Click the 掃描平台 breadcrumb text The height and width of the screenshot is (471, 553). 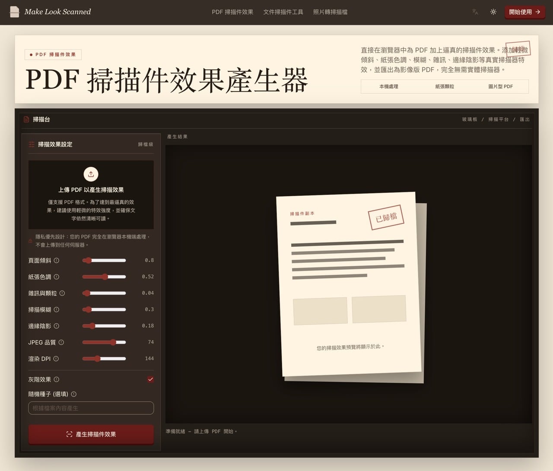pyautogui.click(x=499, y=119)
